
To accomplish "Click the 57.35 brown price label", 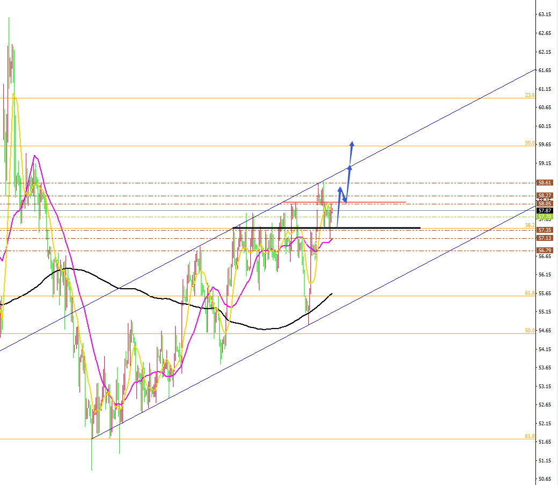I will 545,230.
